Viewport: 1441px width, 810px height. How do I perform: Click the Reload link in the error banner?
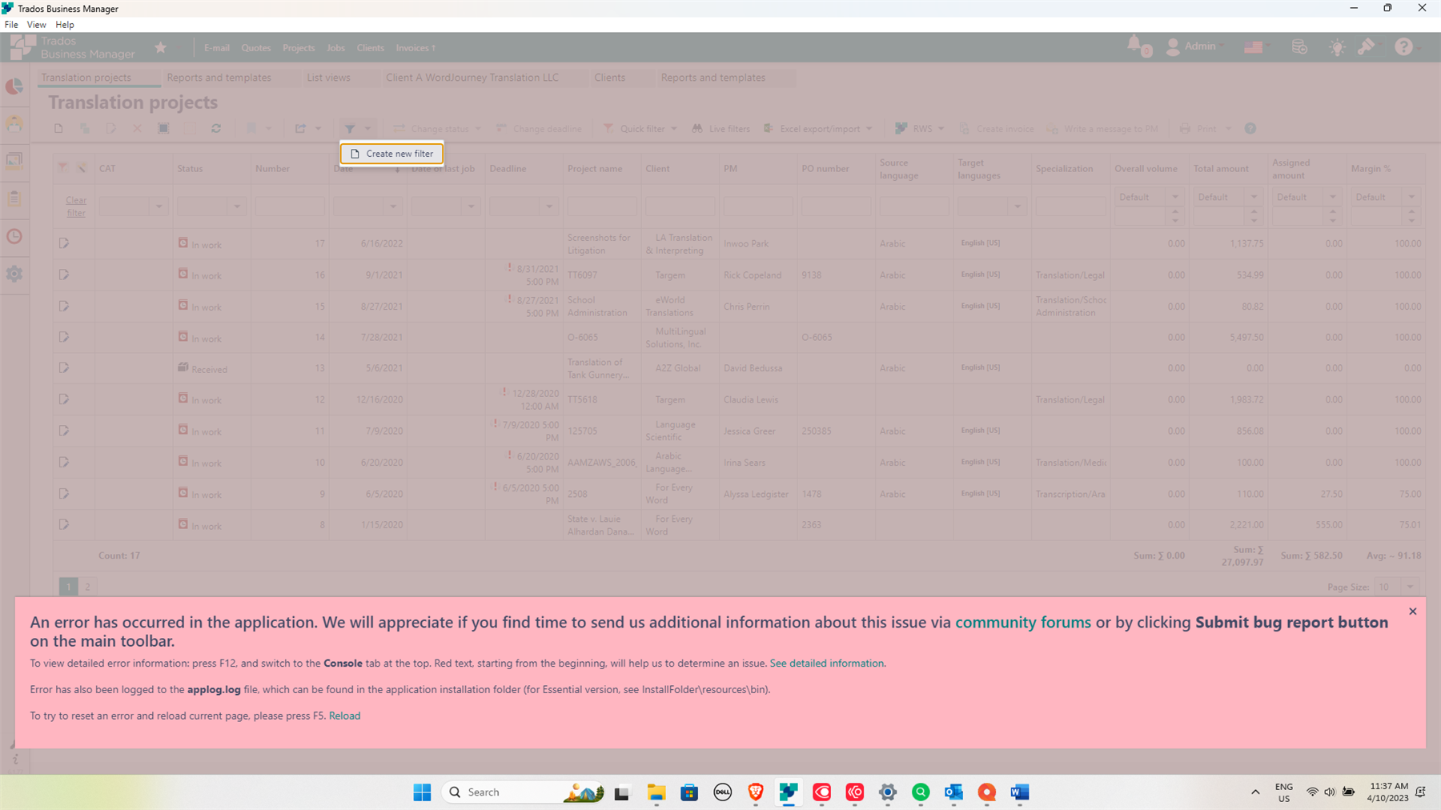(344, 715)
